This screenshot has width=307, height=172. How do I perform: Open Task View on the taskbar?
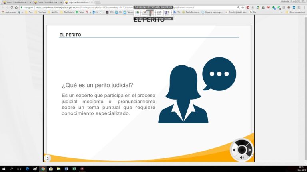click(19, 169)
